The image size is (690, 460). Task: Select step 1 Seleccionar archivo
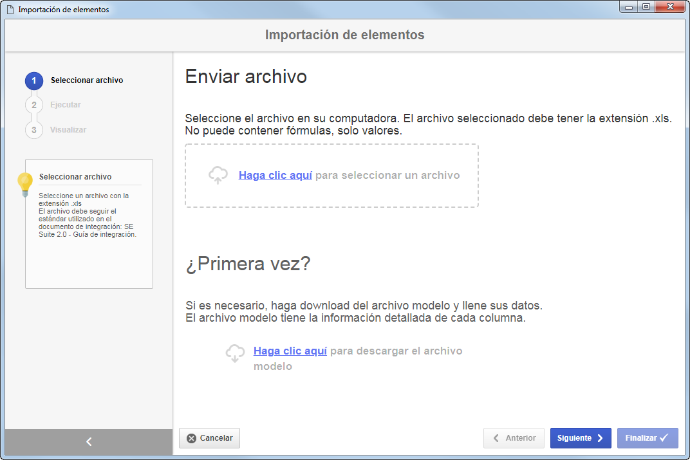click(x=75, y=80)
